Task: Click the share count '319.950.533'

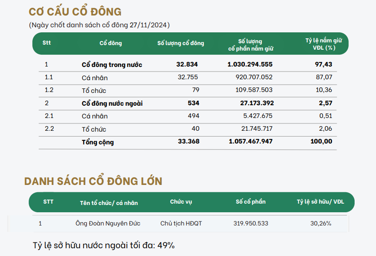Action: click(x=251, y=223)
